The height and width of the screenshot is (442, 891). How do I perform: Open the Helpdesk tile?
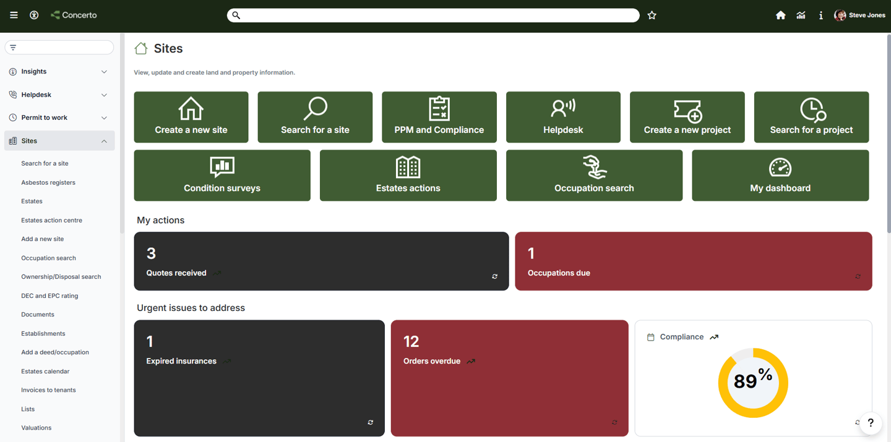pyautogui.click(x=563, y=117)
